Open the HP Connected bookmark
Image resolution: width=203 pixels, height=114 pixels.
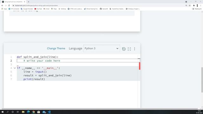click(x=14, y=9)
